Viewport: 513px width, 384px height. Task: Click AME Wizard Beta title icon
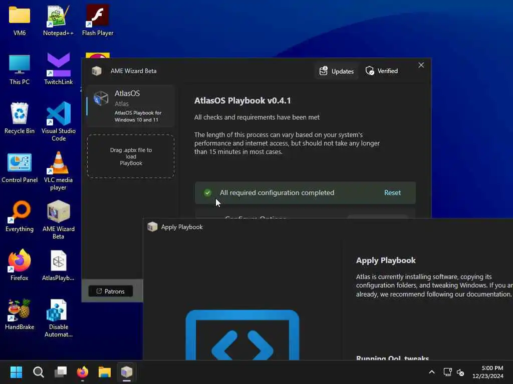97,71
